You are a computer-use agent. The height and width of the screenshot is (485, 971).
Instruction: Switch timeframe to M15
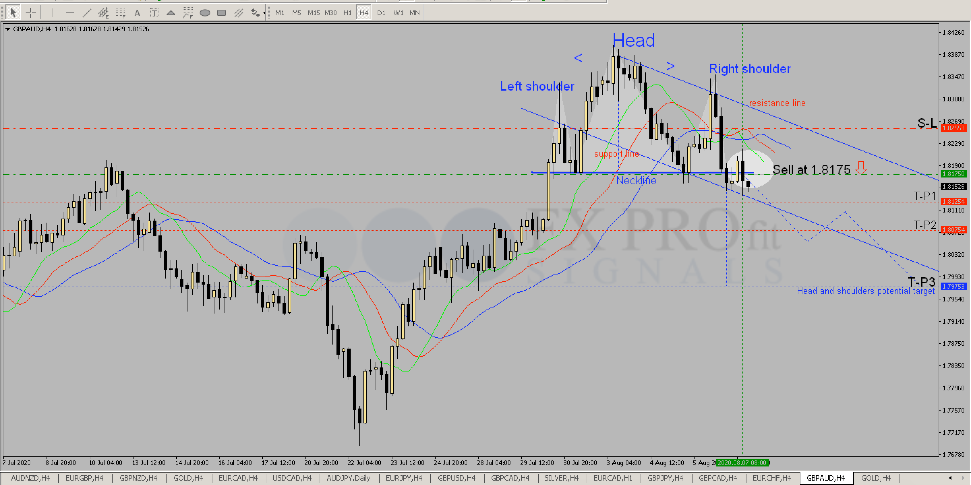pos(313,13)
